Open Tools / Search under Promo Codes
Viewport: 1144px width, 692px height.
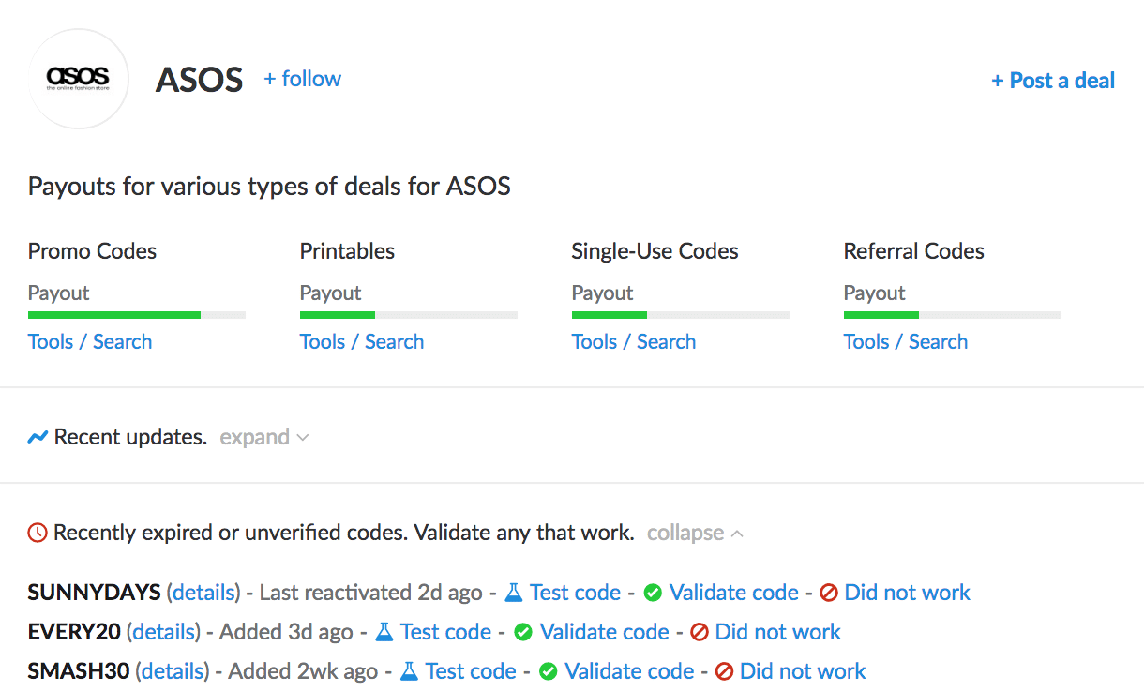(x=90, y=341)
